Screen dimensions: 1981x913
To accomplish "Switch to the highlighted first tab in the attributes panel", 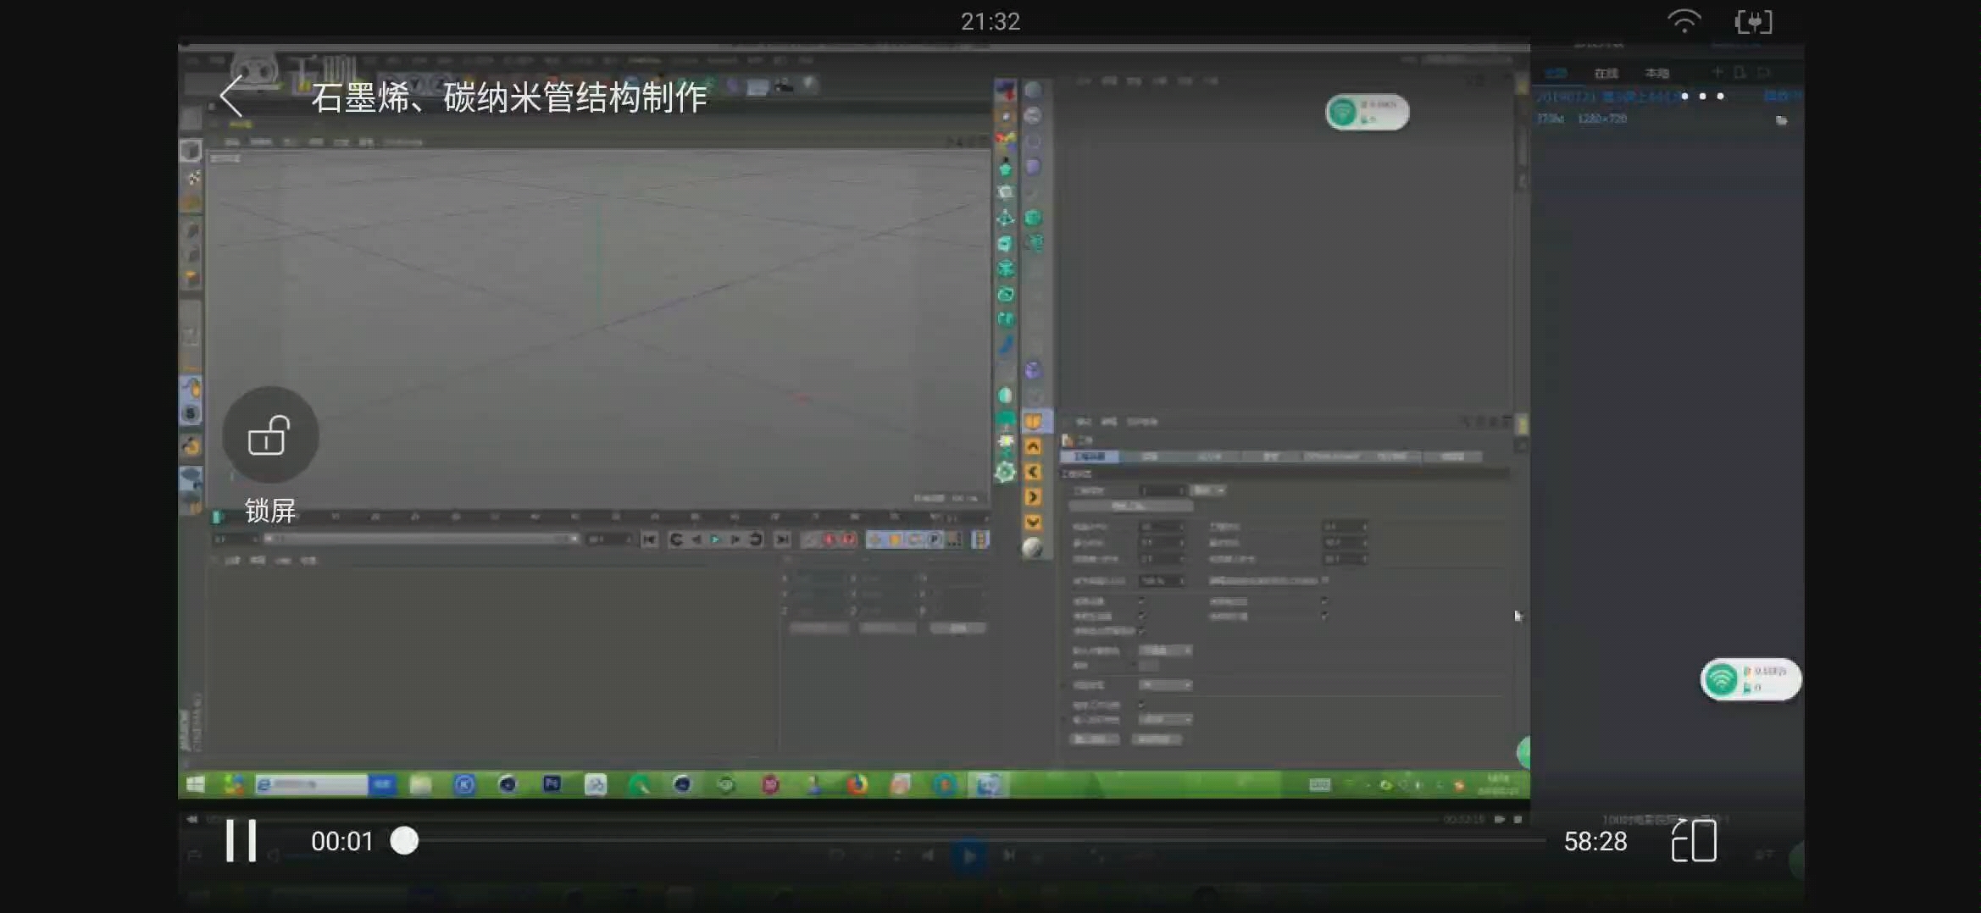I will coord(1090,456).
